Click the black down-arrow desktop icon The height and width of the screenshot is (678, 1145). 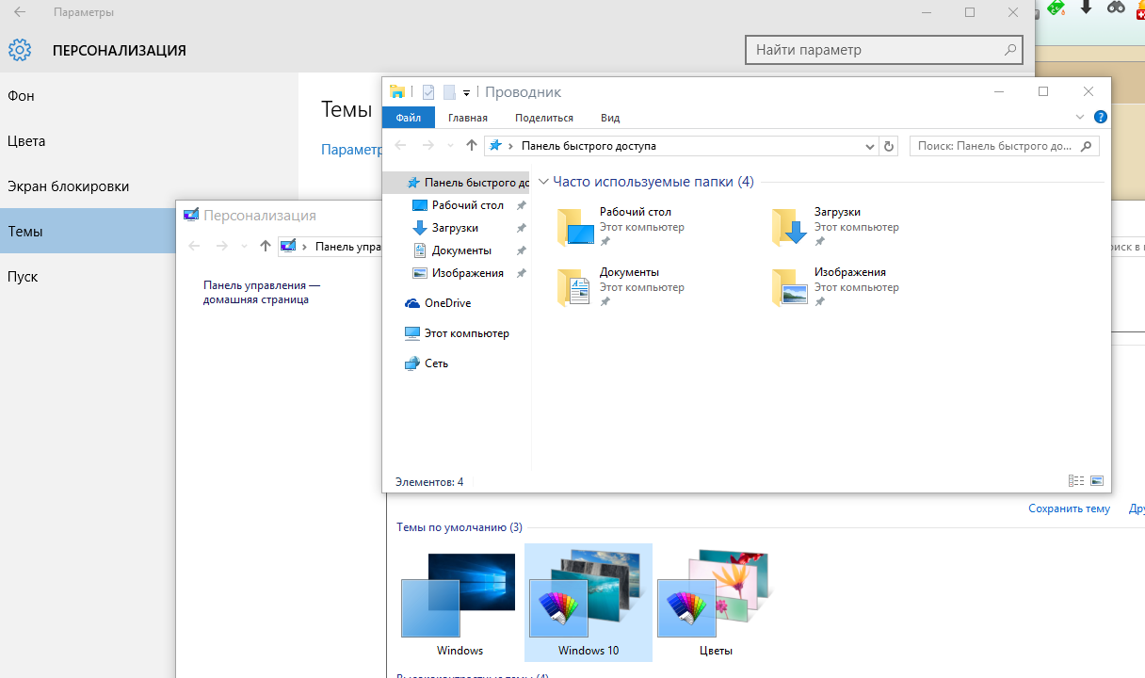(x=1086, y=7)
